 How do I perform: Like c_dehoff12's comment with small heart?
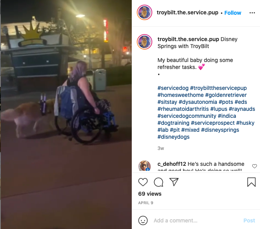(x=254, y=166)
